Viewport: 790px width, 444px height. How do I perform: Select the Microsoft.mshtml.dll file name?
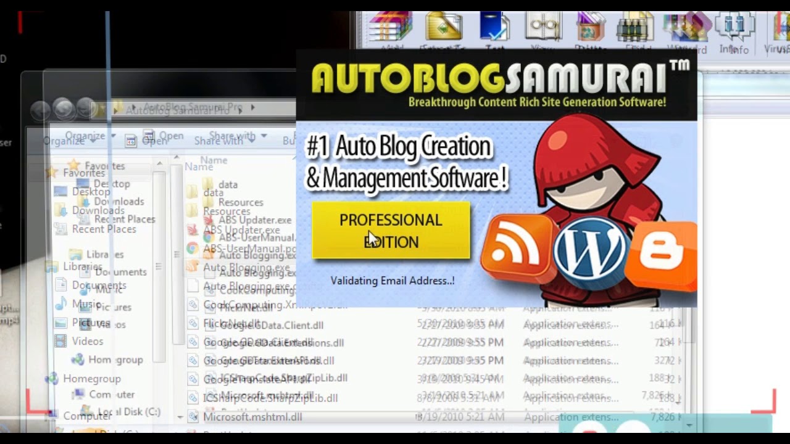[x=252, y=417]
